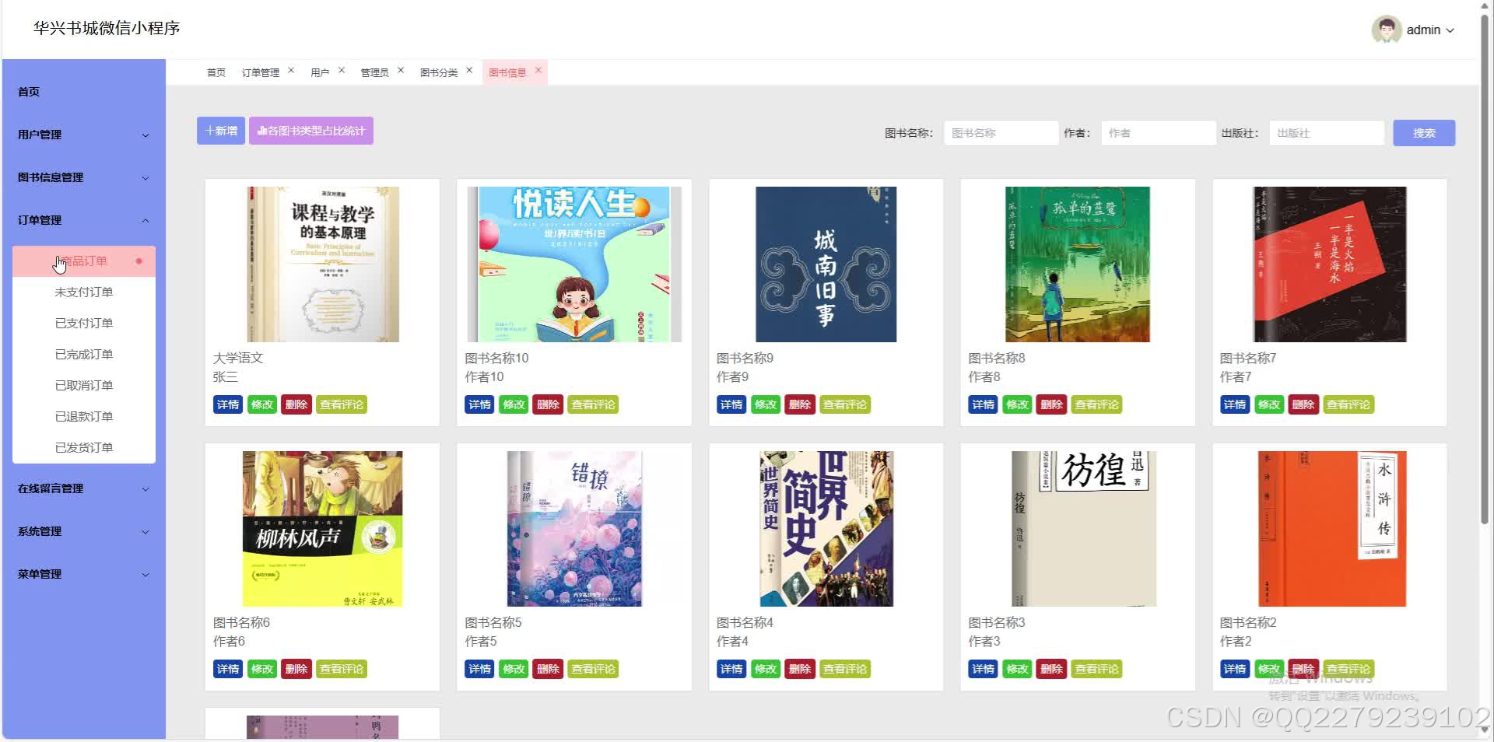Click 修改 for 图书名称7
The image size is (1494, 742).
[1269, 404]
